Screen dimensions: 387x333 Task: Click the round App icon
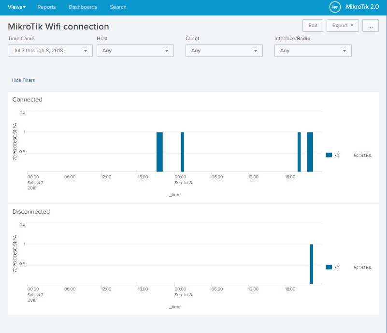click(x=335, y=7)
